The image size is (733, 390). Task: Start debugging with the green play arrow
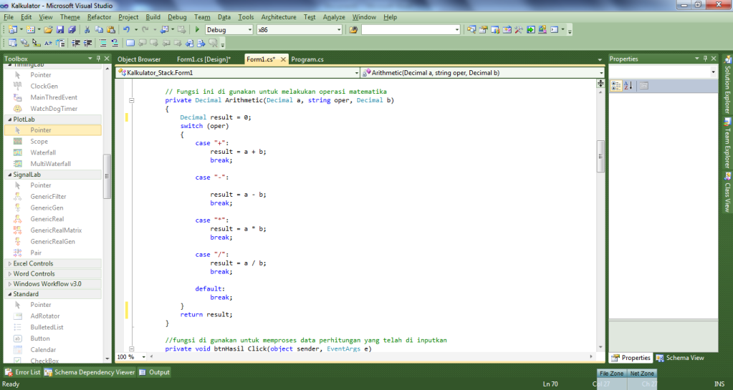tap(197, 29)
